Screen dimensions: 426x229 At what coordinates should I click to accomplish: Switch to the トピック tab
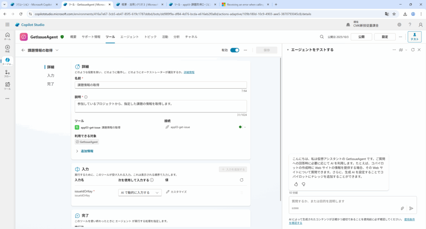(150, 37)
